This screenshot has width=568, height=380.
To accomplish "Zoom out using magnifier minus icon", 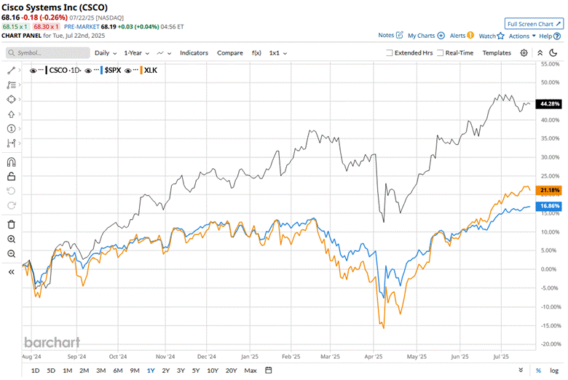I will 11,253.
